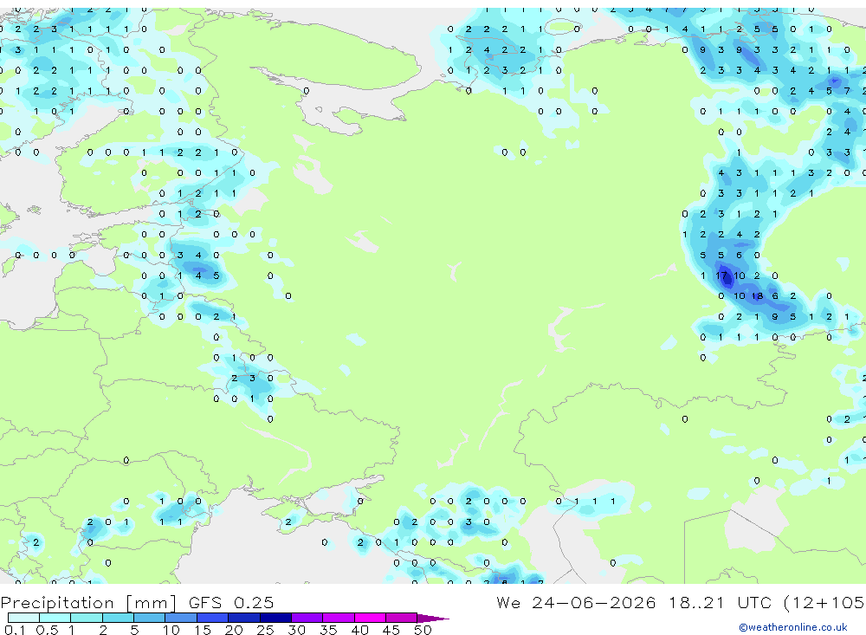Click the "Precipitation [mm]" title text

tap(88, 603)
